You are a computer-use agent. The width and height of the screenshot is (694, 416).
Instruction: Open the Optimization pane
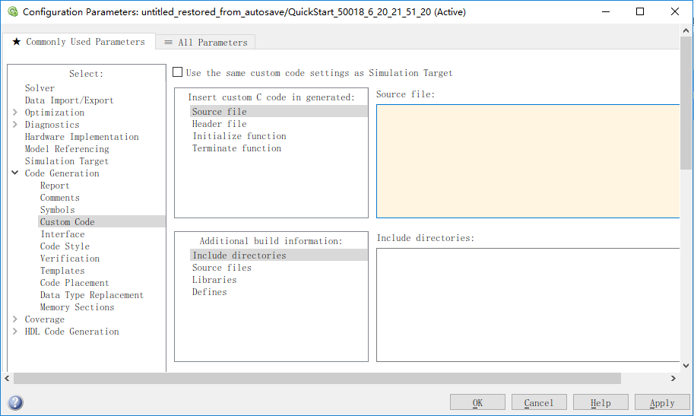[55, 113]
